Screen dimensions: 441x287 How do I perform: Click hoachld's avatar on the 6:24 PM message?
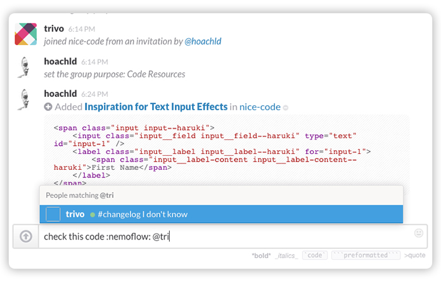(25, 99)
